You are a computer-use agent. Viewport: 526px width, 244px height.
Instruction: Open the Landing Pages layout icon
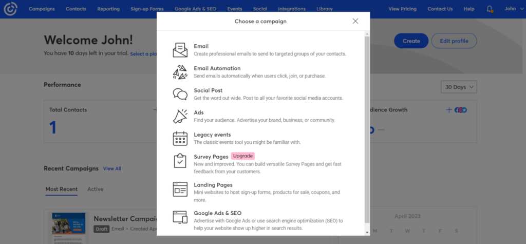pos(180,189)
